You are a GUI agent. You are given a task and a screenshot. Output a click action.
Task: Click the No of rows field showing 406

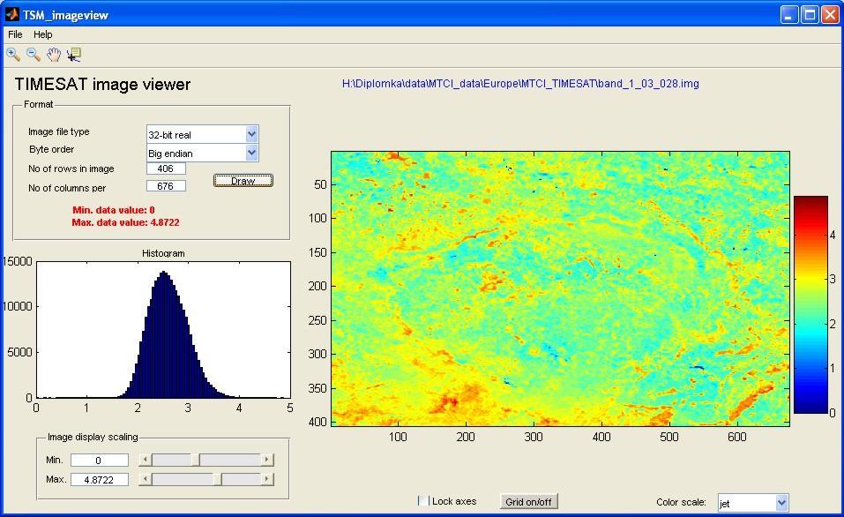(166, 169)
